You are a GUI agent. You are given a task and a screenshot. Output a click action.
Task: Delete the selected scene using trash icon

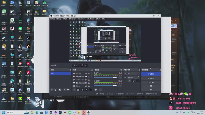coord(56,90)
